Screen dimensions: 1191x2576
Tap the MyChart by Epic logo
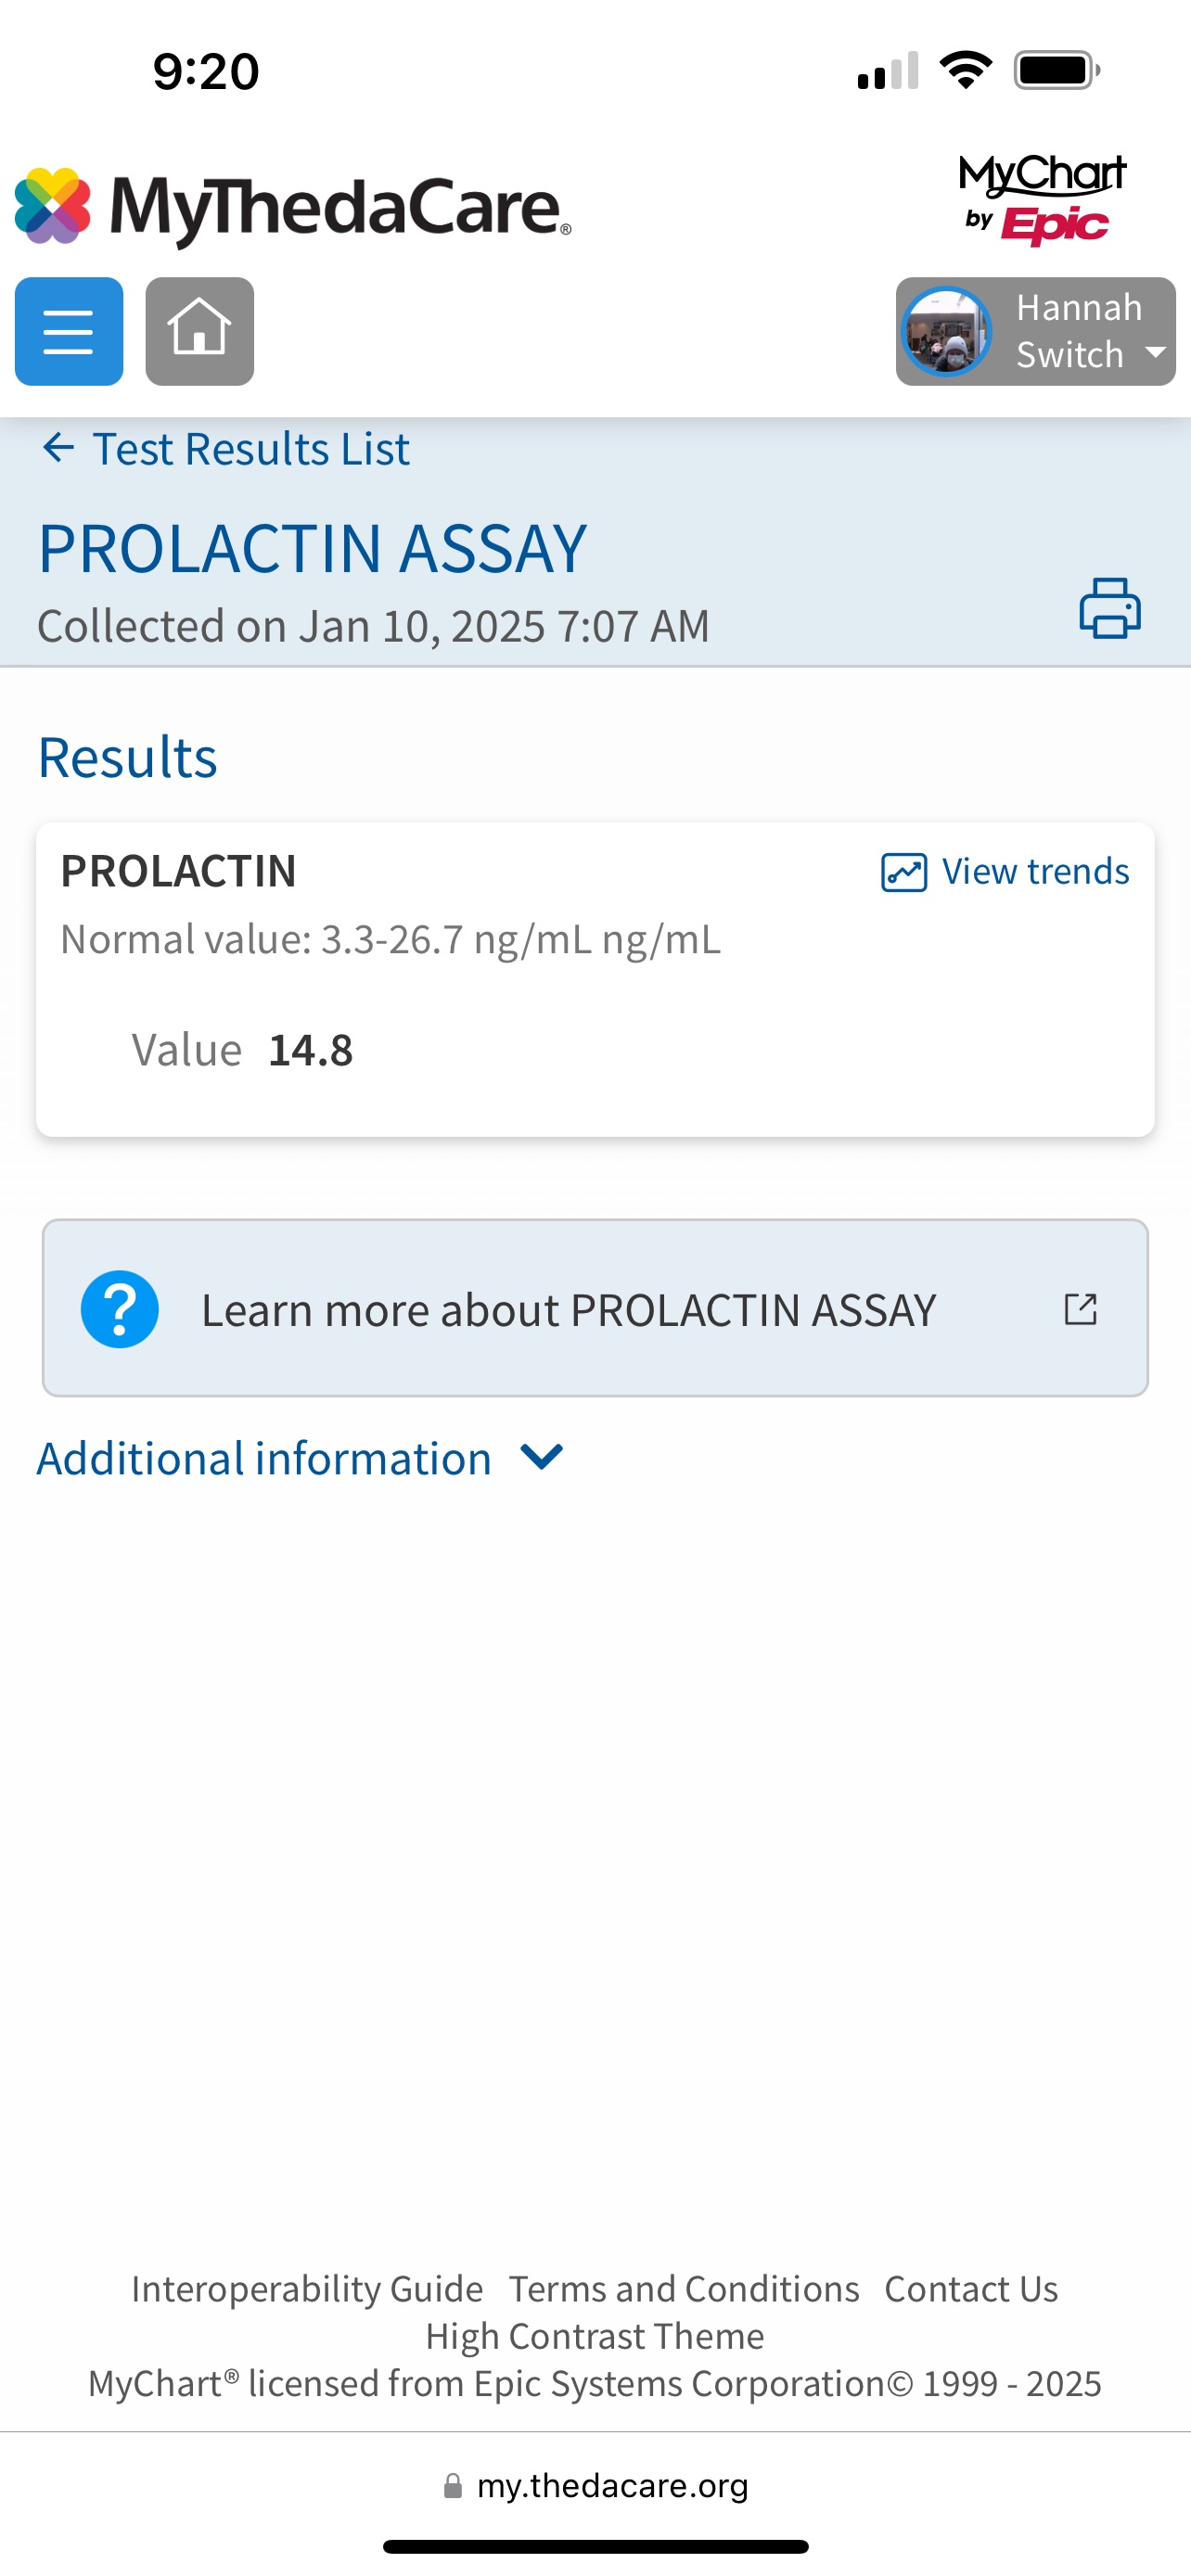[1042, 199]
